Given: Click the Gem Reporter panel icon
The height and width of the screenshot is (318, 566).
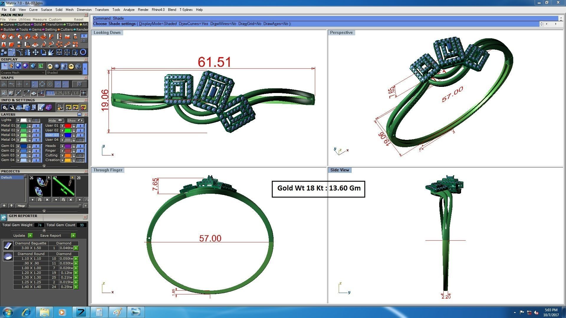Looking at the screenshot, I should (x=4, y=217).
